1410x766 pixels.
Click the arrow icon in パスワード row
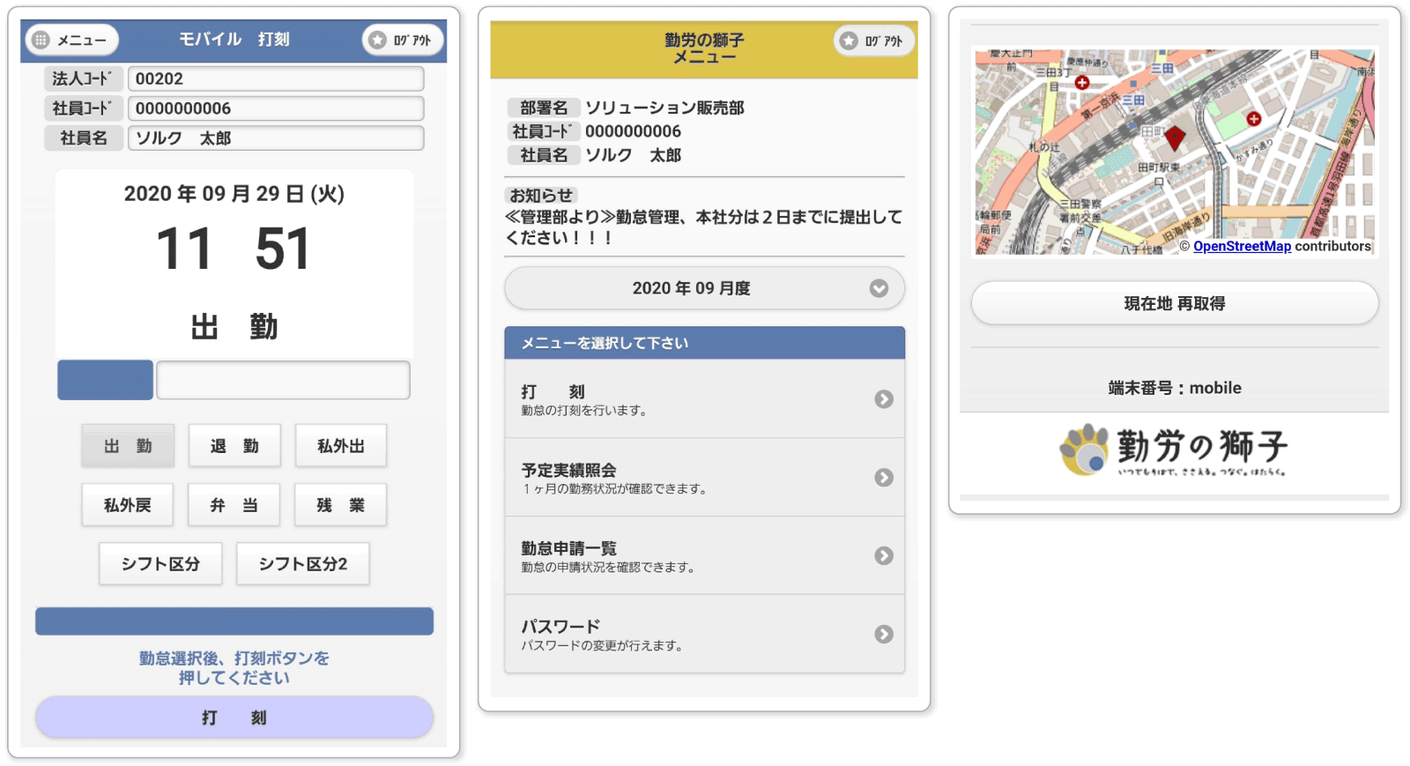[x=884, y=635]
